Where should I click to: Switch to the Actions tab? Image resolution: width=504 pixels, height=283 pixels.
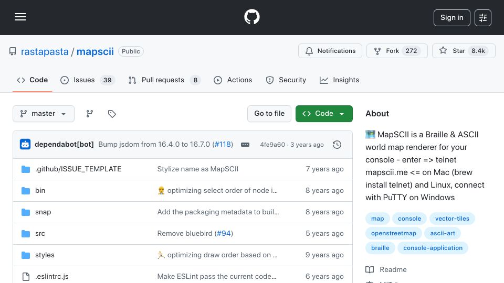[233, 80]
